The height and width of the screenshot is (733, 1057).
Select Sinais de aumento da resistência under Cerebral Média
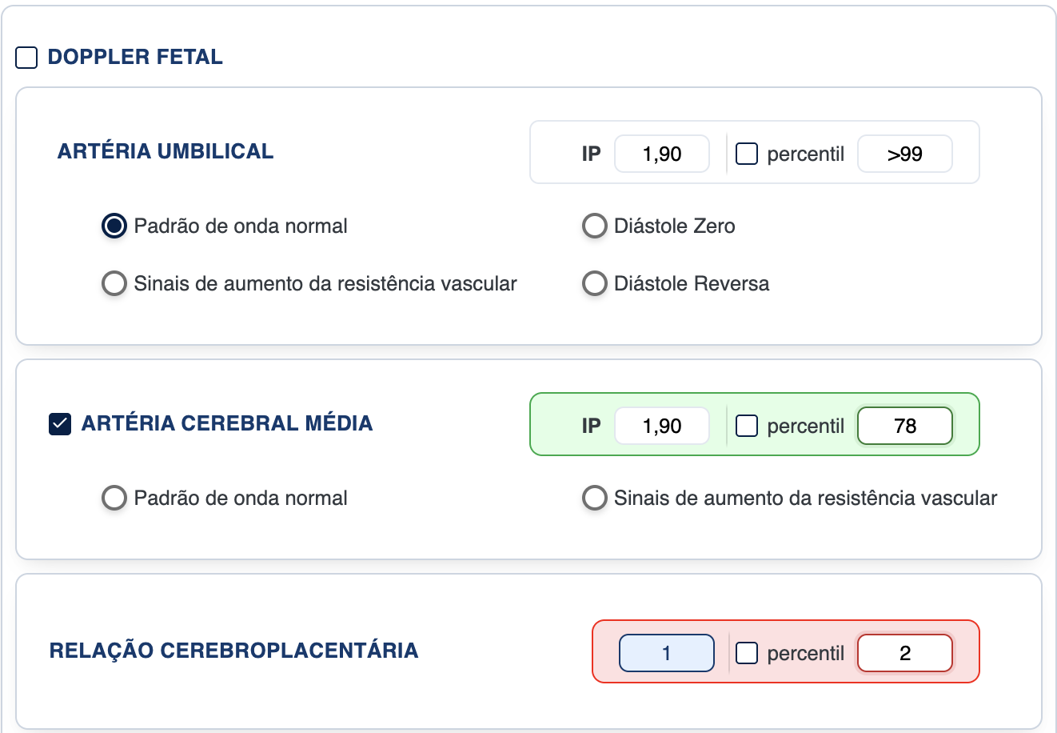click(594, 498)
